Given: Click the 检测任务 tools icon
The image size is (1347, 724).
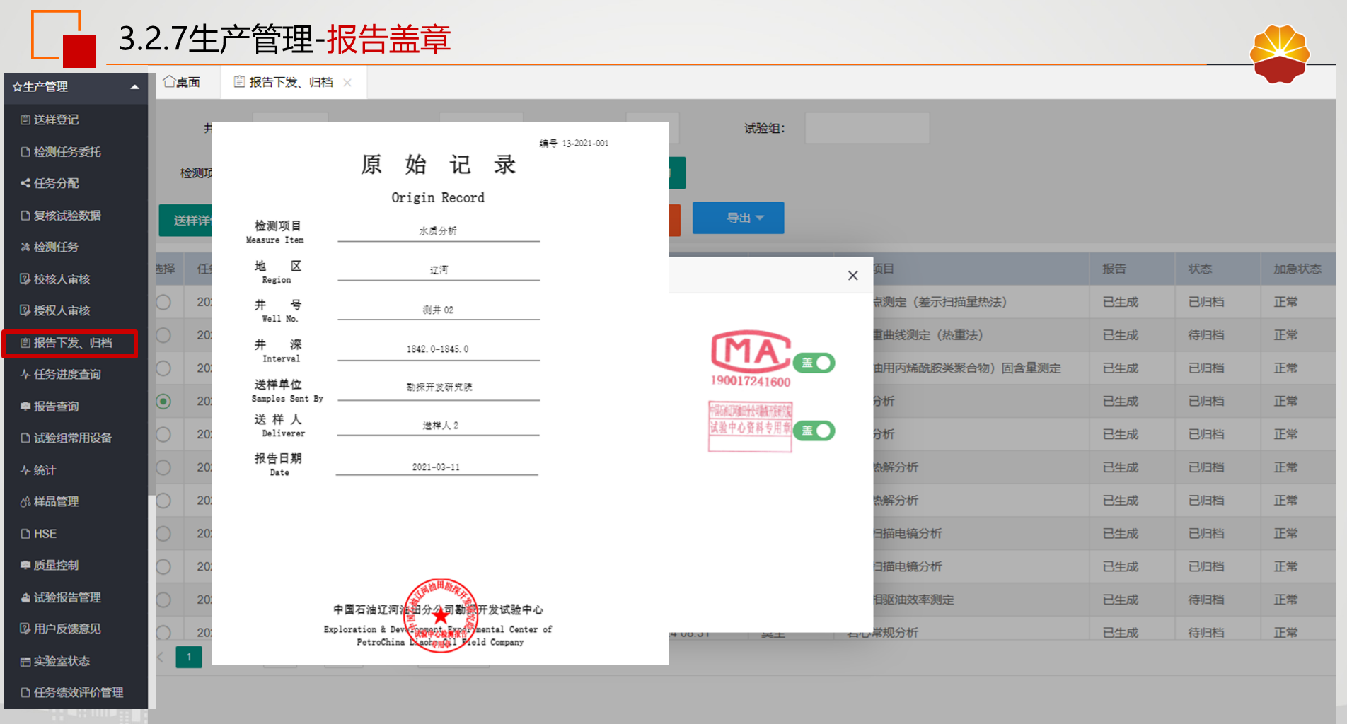Looking at the screenshot, I should click(25, 247).
